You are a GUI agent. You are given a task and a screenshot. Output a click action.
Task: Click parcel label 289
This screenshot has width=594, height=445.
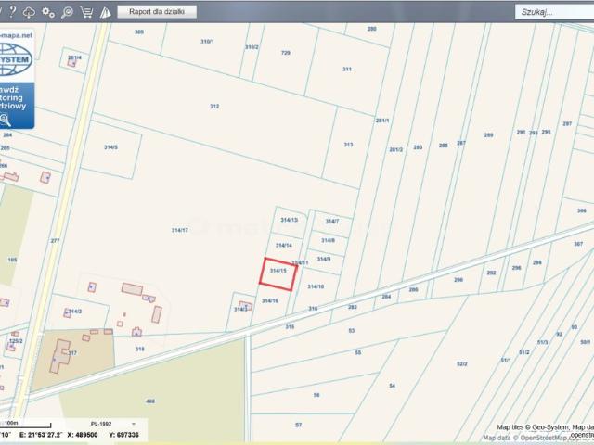(x=489, y=135)
